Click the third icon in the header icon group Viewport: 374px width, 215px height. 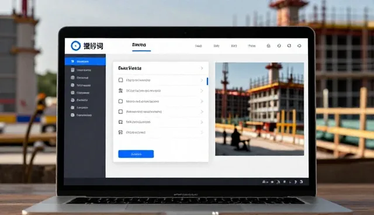[289, 46]
